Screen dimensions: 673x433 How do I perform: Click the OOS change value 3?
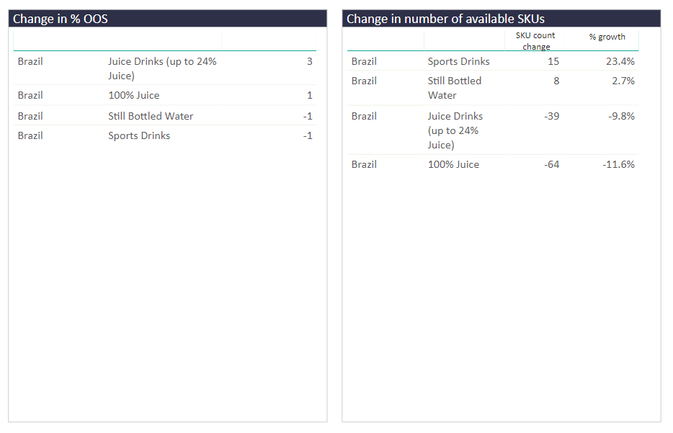pyautogui.click(x=309, y=61)
